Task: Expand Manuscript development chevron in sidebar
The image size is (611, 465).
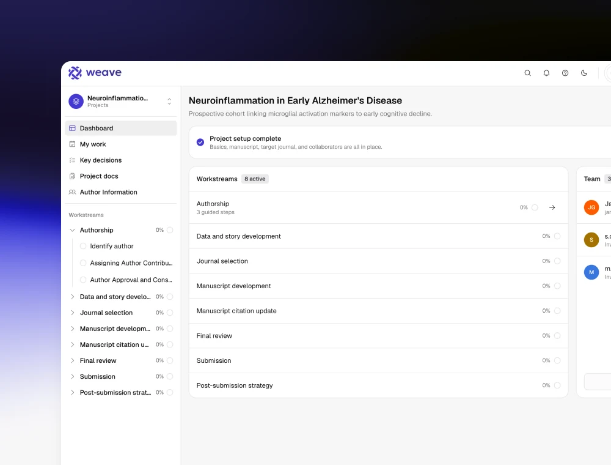Action: click(72, 329)
